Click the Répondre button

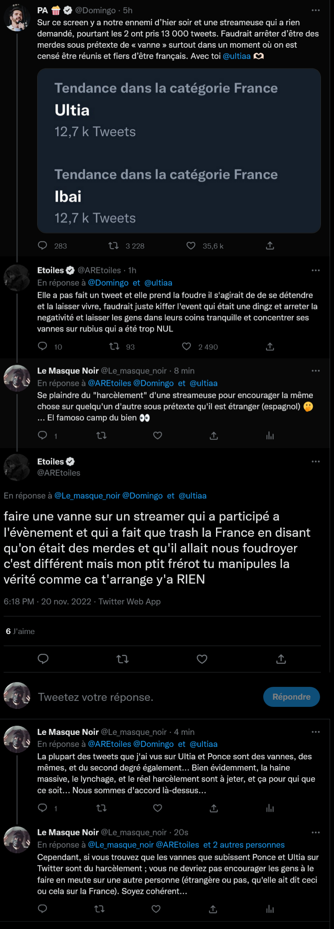pos(291,697)
